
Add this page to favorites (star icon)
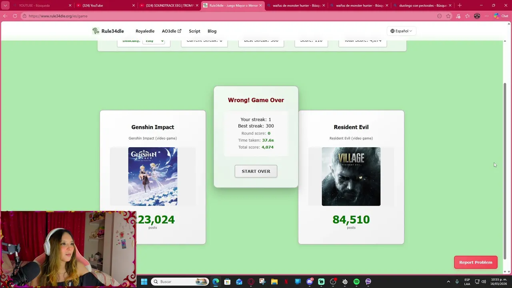[x=448, y=16]
